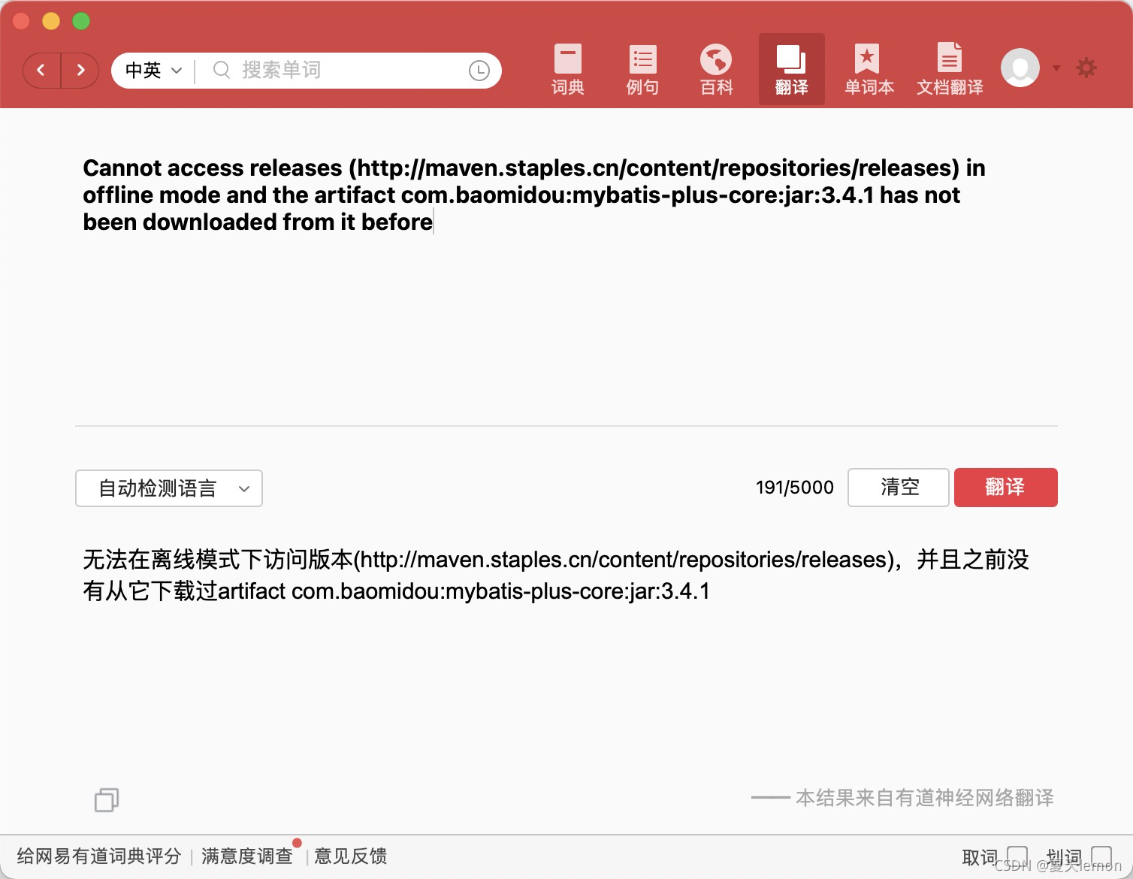Open the settings gear
The width and height of the screenshot is (1133, 879).
[x=1086, y=68]
